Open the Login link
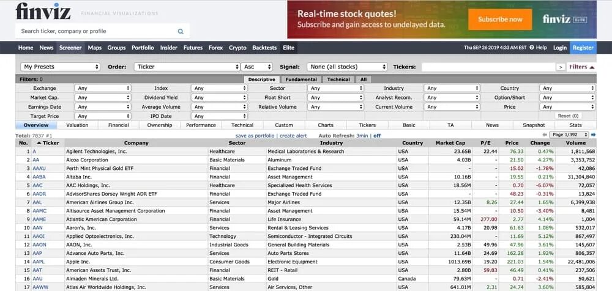The width and height of the screenshot is (612, 291). coord(560,48)
